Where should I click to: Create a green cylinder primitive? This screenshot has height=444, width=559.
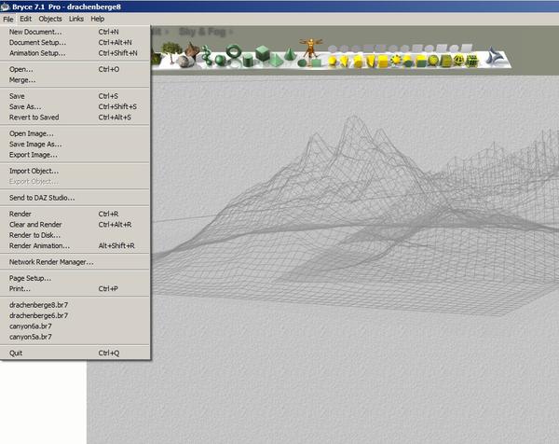pos(248,60)
